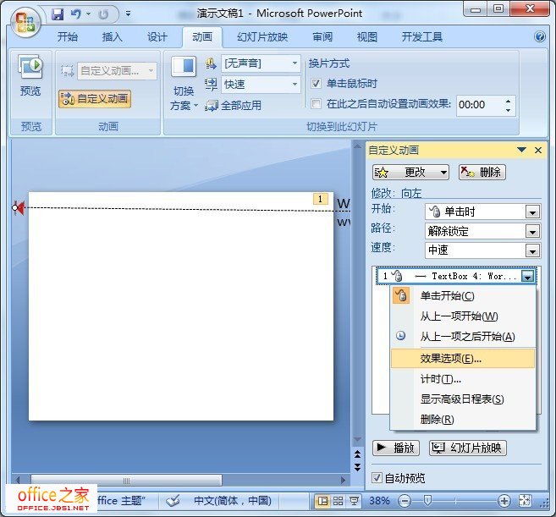
Task: Enable the 在此之后自动设置动画效果 checkbox
Action: tap(316, 104)
